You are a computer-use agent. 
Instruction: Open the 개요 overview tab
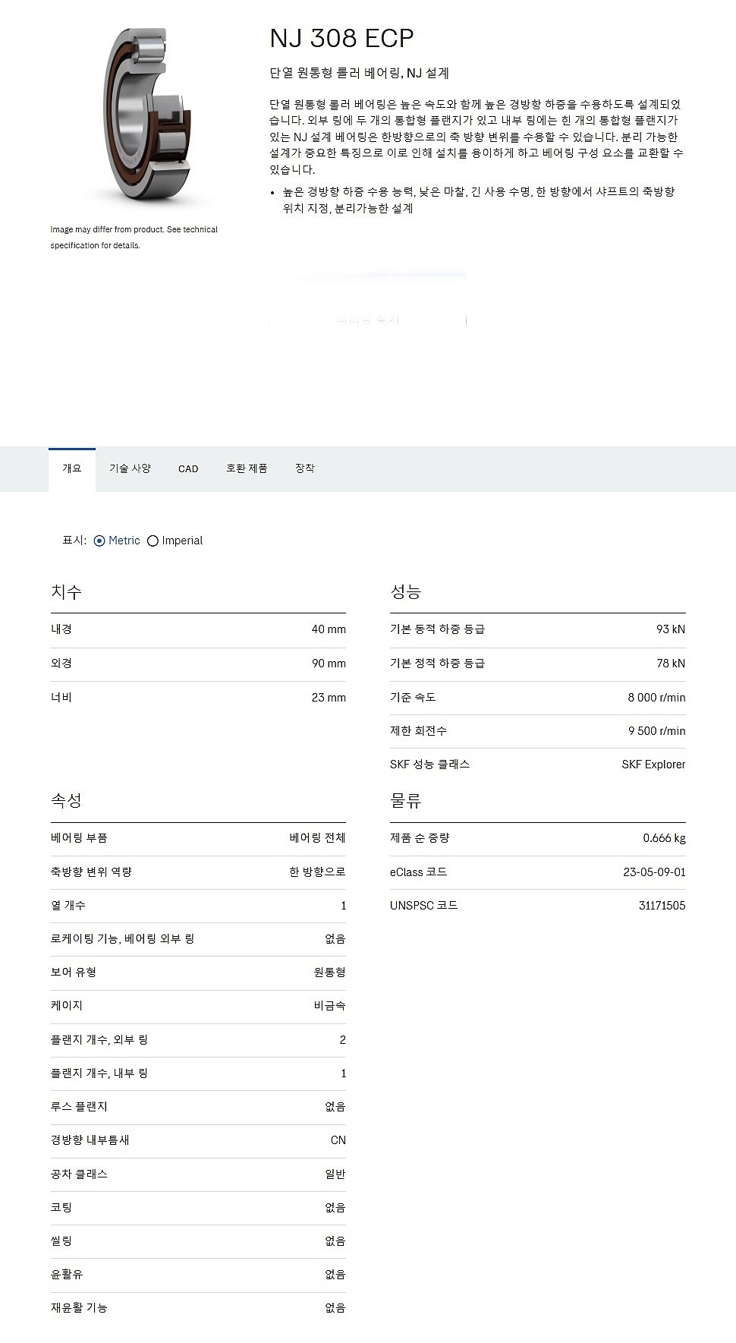[72, 468]
